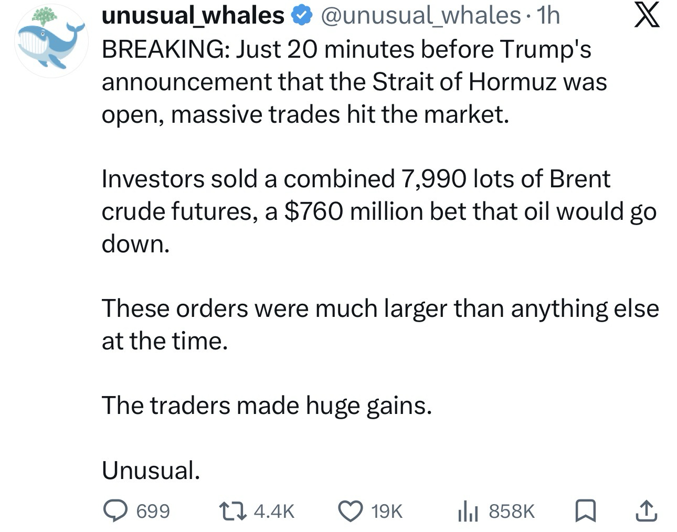This screenshot has width=677, height=532.
Task: Repost using the retweet arrows icon
Action: pos(234,510)
